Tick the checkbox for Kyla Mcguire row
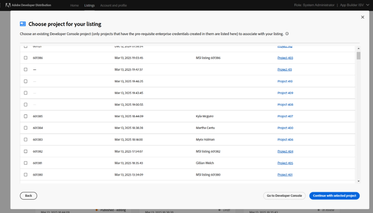 (26, 116)
